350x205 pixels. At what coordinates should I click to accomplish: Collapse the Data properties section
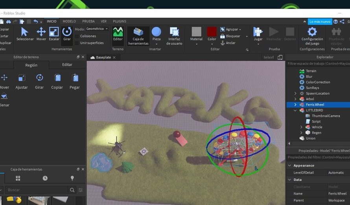tap(290, 179)
